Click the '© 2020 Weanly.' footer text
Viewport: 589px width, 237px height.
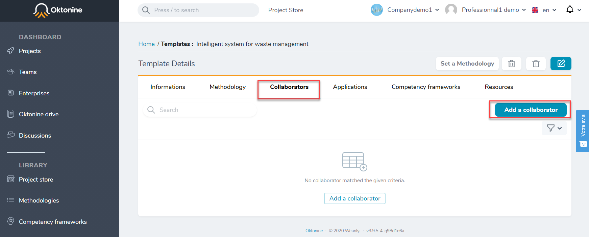345,231
